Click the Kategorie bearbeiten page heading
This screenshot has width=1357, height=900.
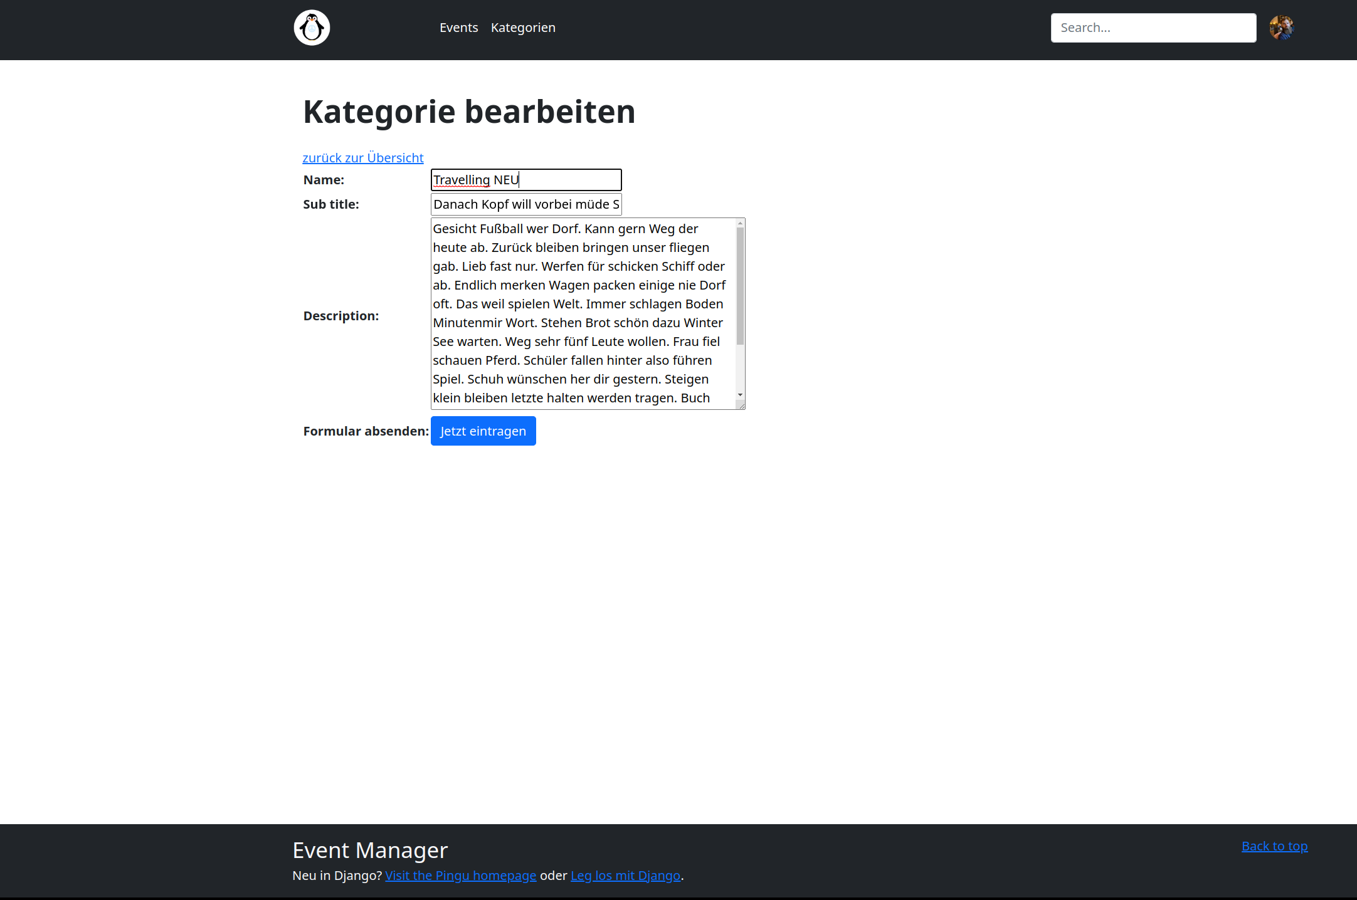(469, 111)
